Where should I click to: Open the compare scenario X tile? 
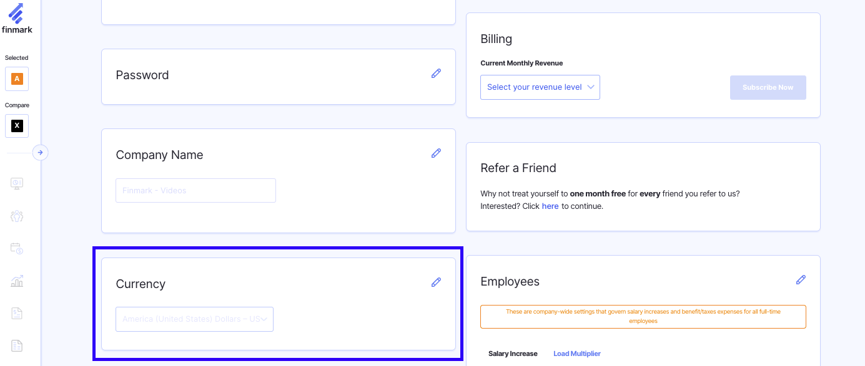pyautogui.click(x=17, y=126)
